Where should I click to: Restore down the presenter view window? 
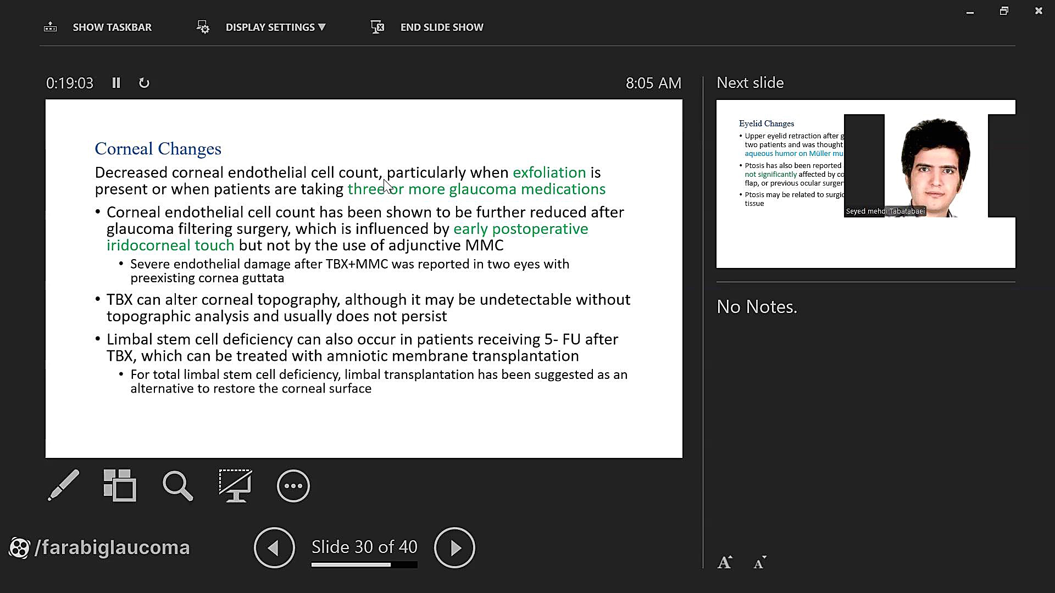[1004, 11]
